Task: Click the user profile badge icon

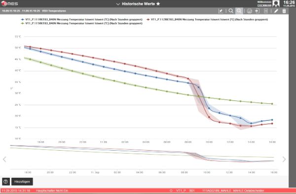Action: click(x=276, y=3)
